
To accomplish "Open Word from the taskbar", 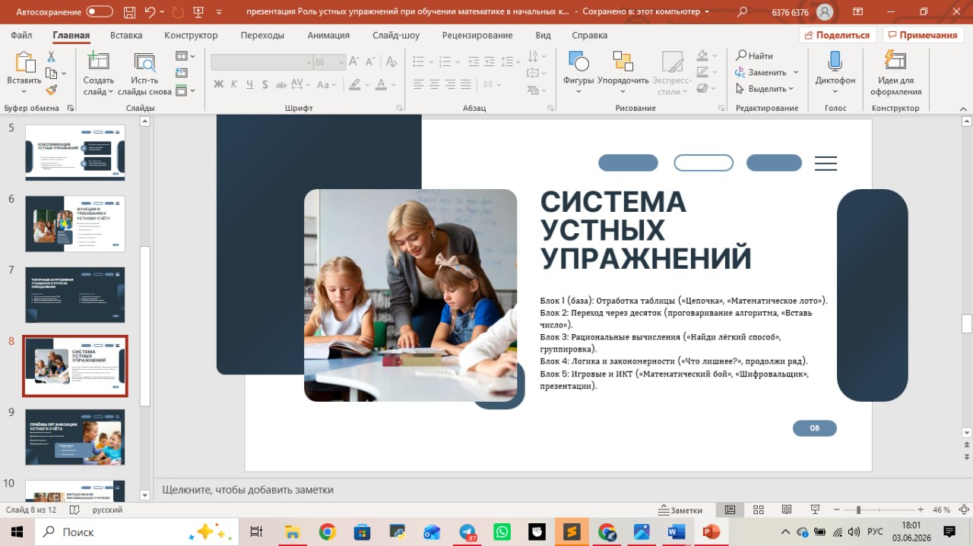I will pos(676,532).
